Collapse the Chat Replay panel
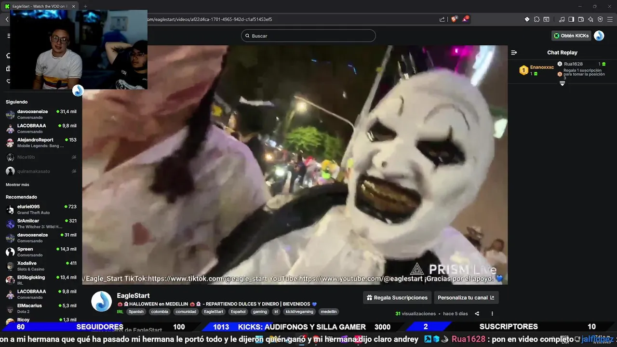This screenshot has width=617, height=347. (514, 53)
